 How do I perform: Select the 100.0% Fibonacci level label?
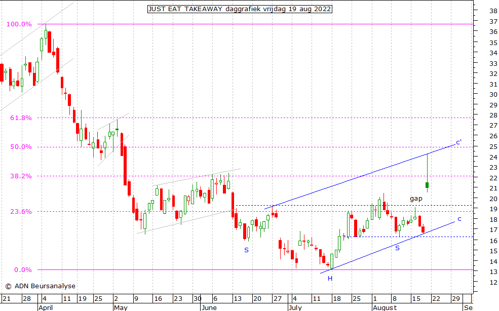coord(19,24)
